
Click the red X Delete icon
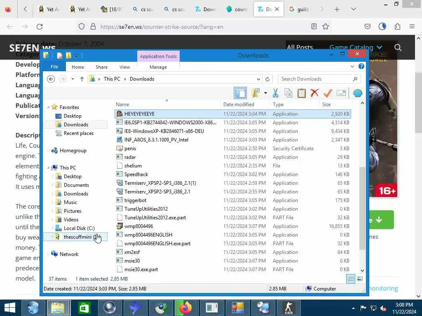(314, 93)
